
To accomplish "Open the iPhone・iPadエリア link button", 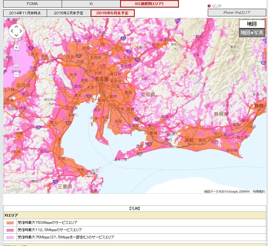I will 237,13.
